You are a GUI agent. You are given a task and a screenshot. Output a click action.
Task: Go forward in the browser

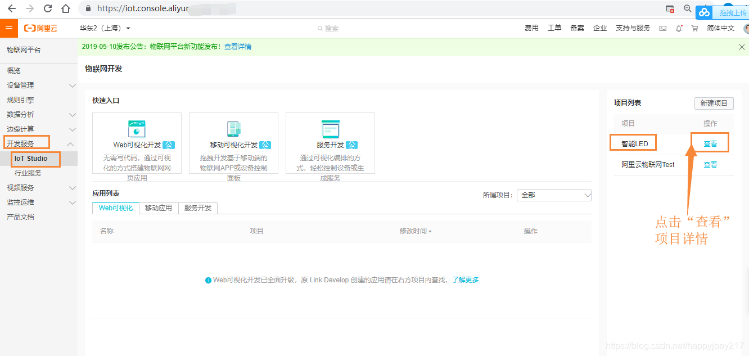[29, 8]
